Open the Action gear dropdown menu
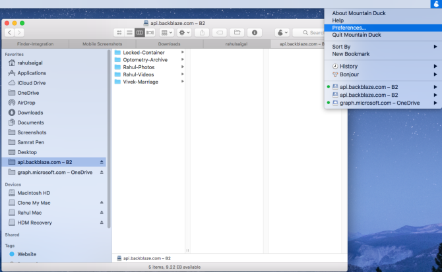The width and height of the screenshot is (442, 272). click(183, 32)
